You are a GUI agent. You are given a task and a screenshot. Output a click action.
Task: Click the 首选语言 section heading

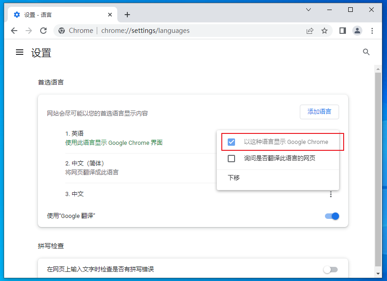[x=51, y=82]
